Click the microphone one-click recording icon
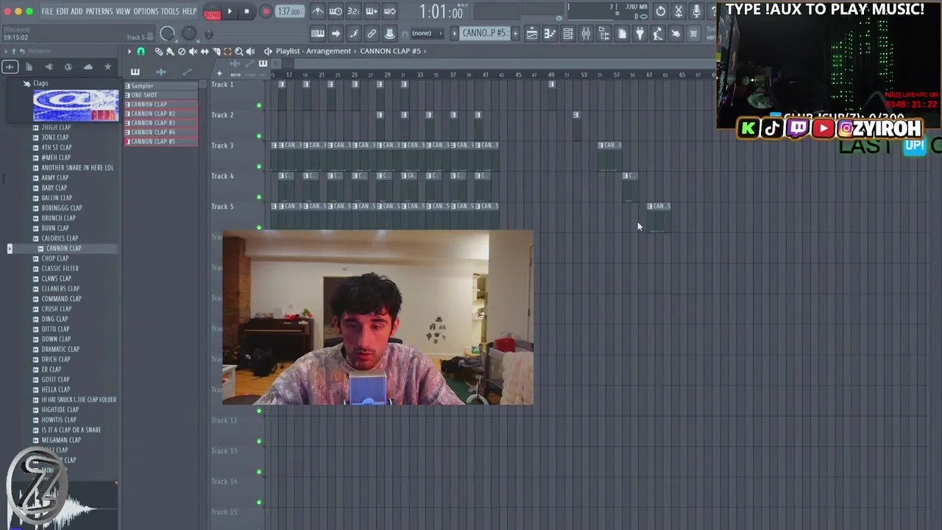 (697, 11)
